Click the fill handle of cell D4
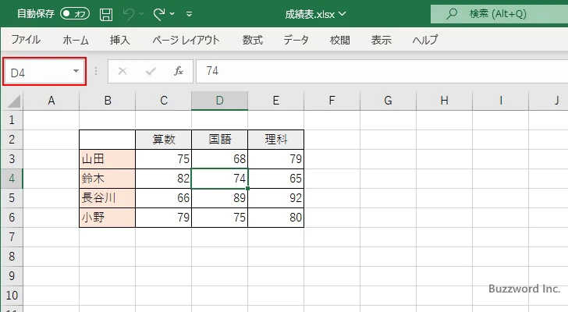 pyautogui.click(x=248, y=188)
